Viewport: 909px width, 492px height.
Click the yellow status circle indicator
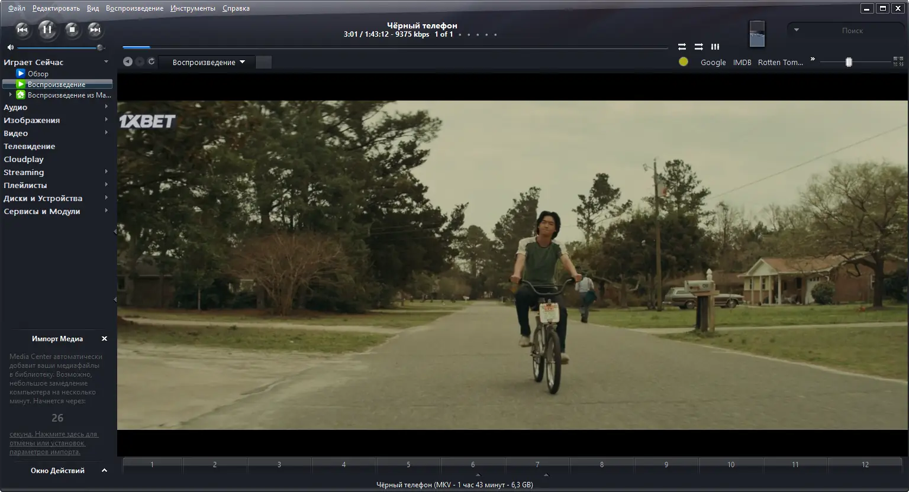click(684, 61)
